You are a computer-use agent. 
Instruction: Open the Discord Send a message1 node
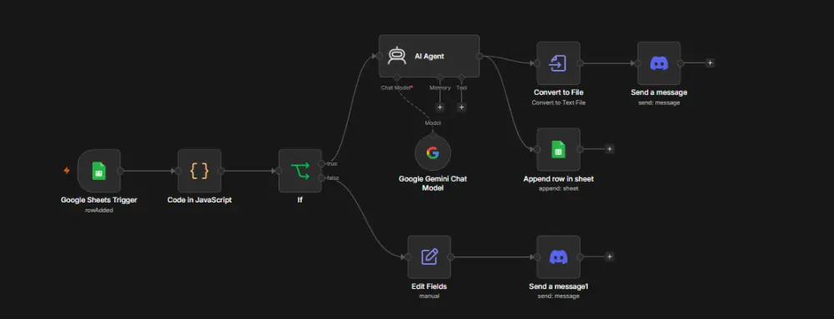(559, 257)
